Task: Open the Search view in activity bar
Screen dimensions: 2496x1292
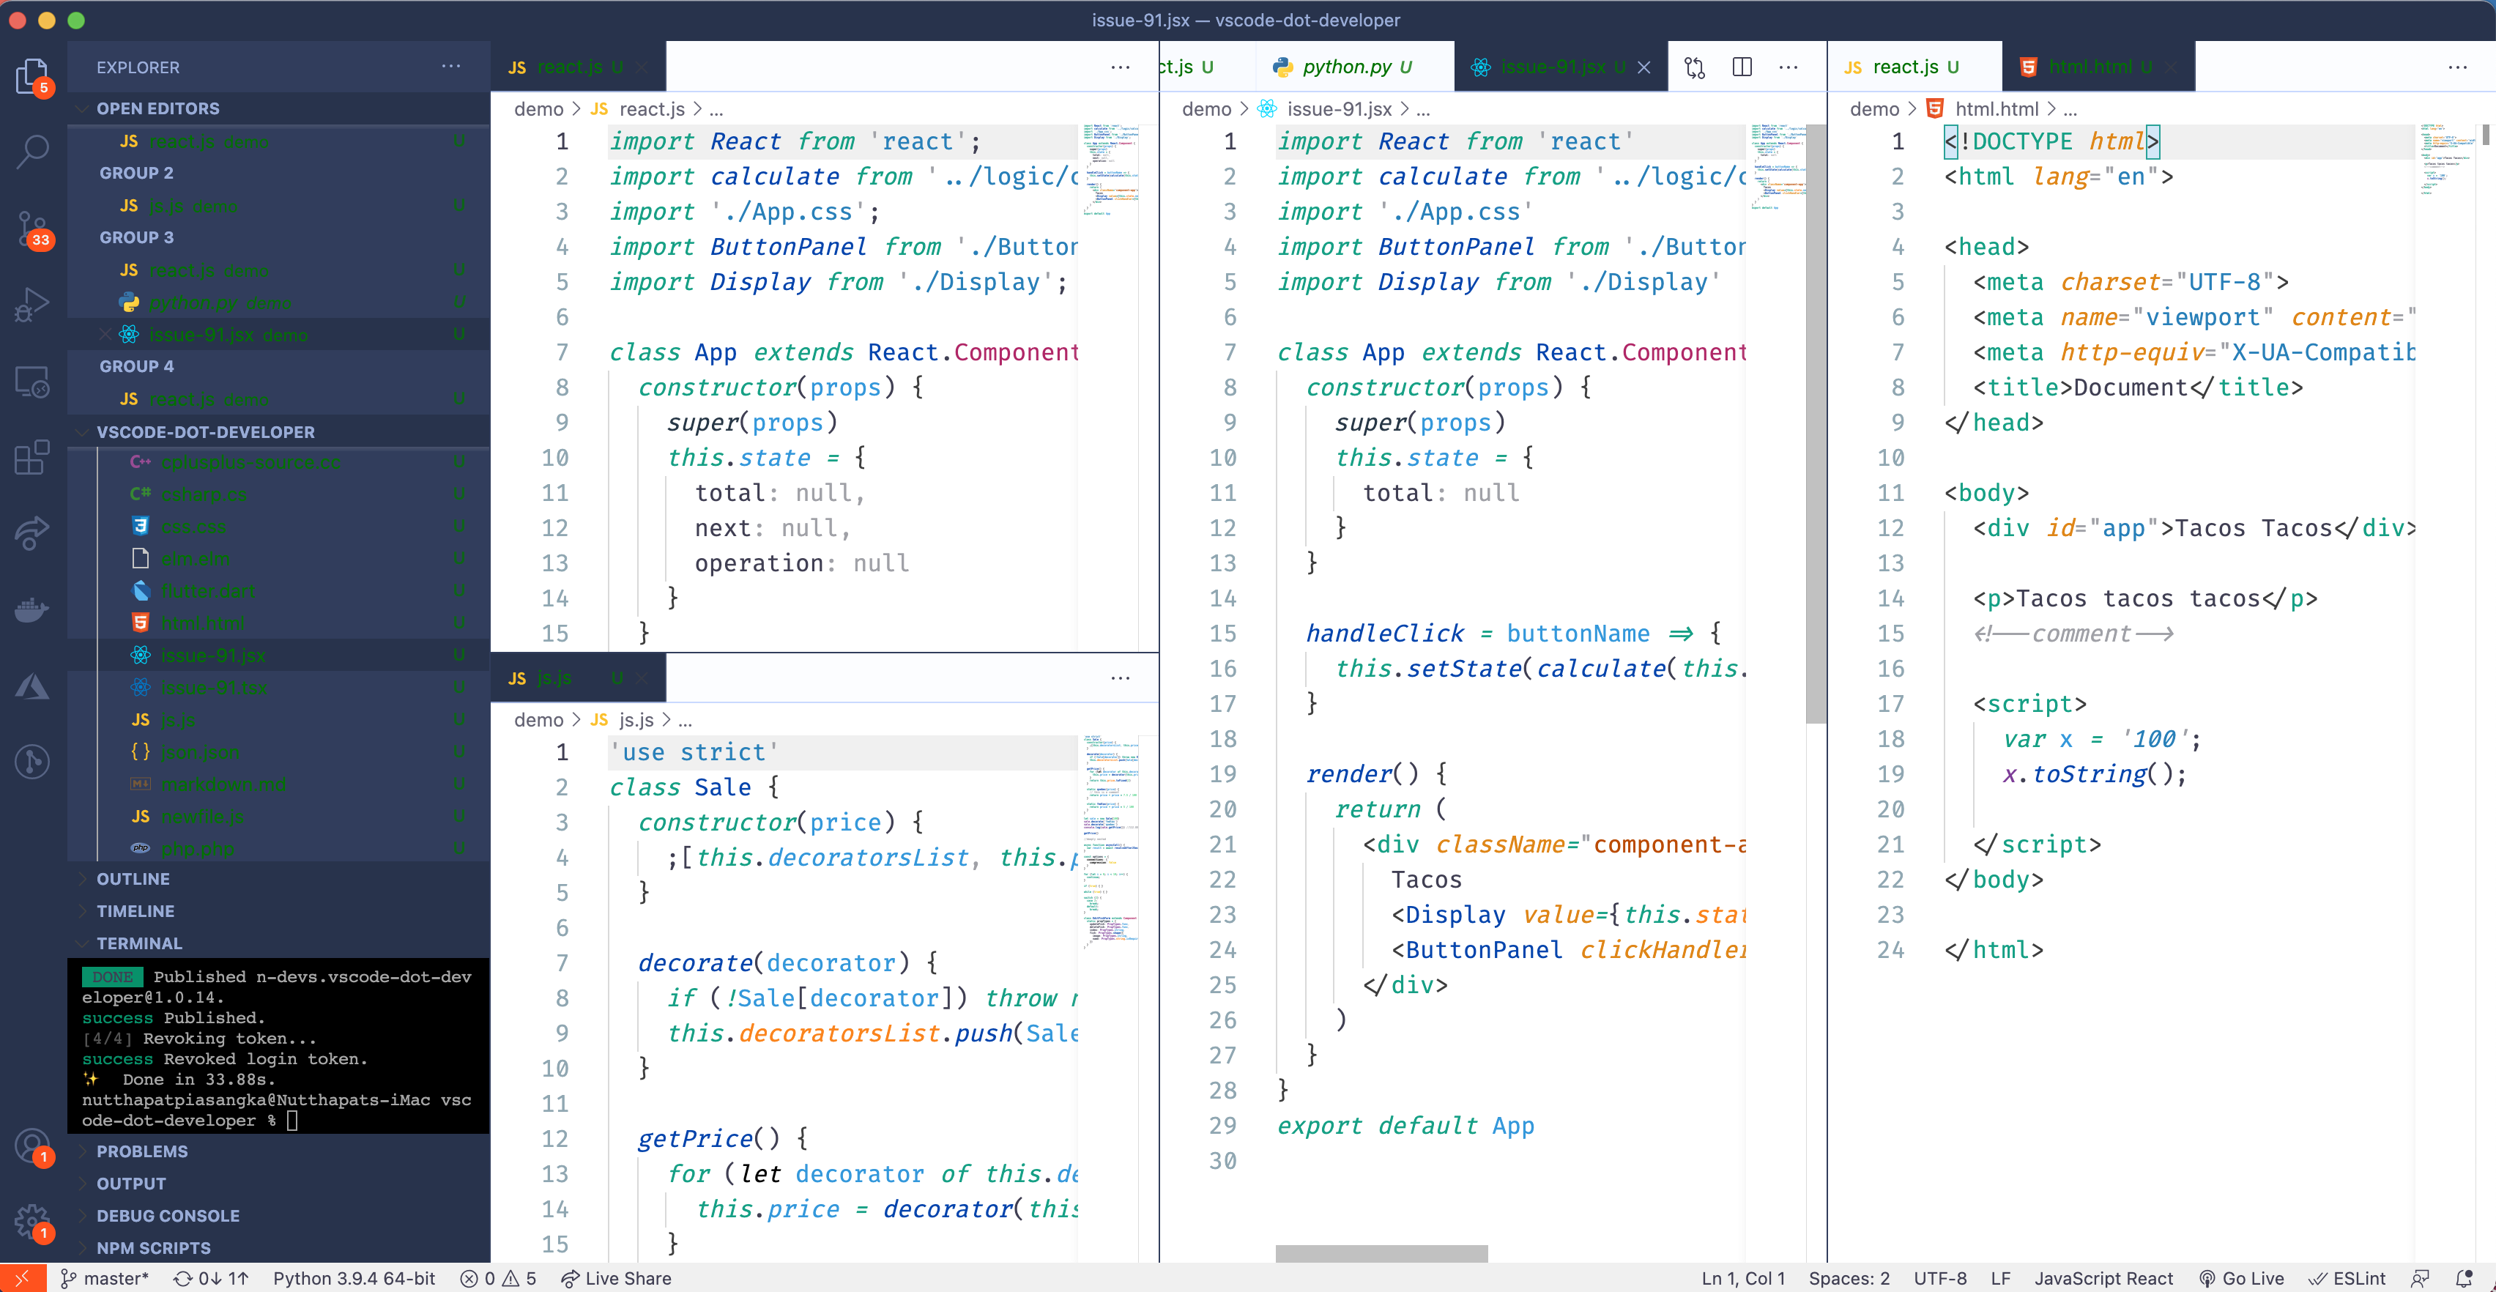Action: (x=32, y=151)
